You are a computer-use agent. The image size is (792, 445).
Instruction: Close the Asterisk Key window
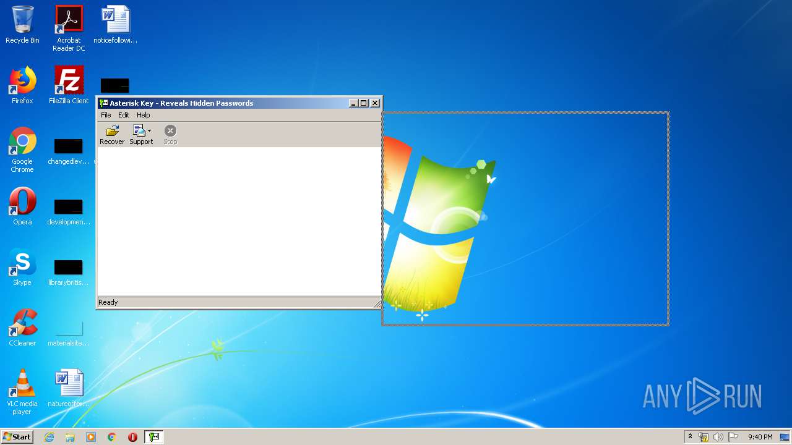pyautogui.click(x=375, y=103)
